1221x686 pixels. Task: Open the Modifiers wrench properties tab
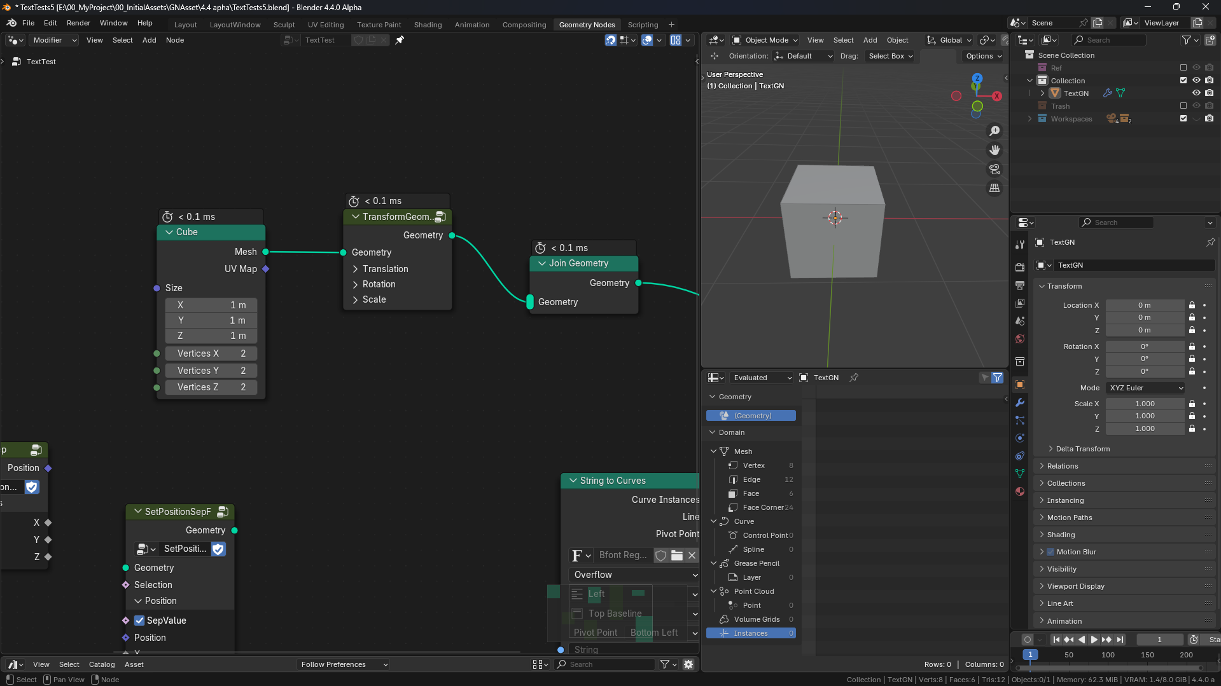pyautogui.click(x=1020, y=402)
